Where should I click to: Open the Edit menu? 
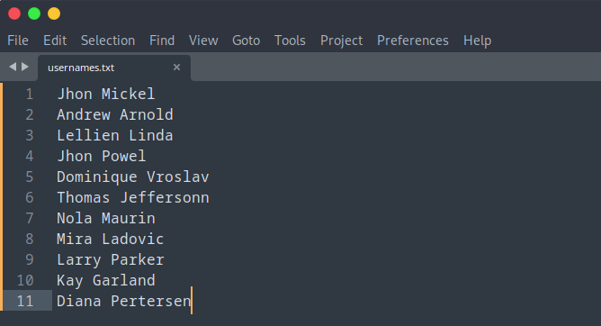[55, 41]
